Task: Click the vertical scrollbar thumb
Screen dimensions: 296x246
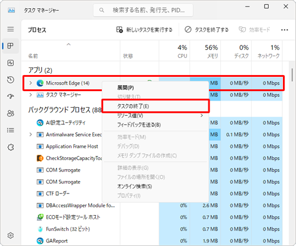Action: 292,75
